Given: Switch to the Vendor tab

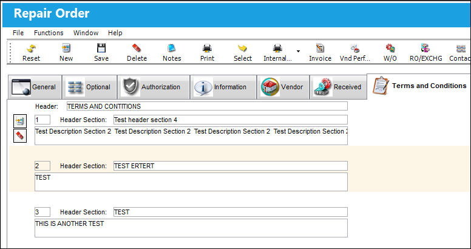Looking at the screenshot, I should 283,87.
